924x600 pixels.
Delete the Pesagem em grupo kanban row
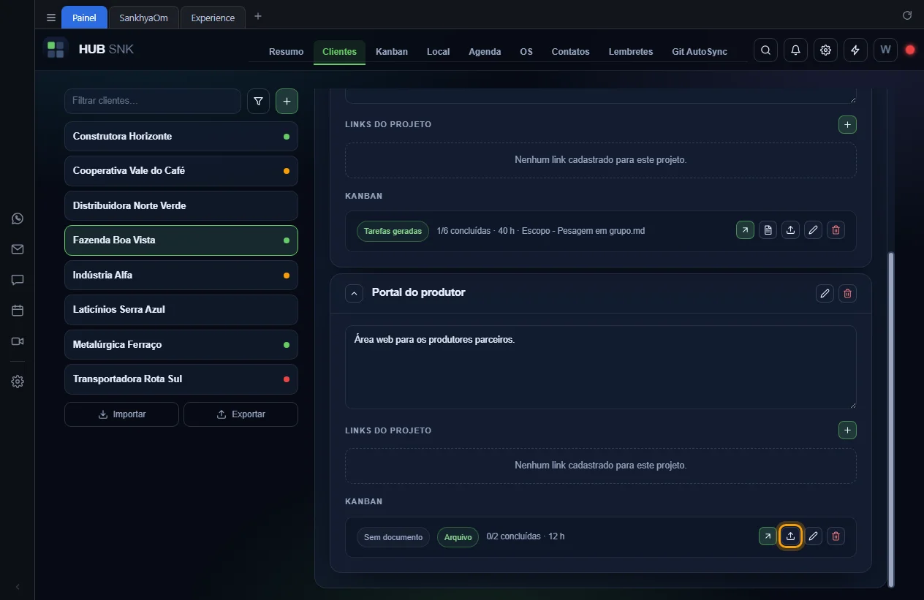tap(836, 230)
